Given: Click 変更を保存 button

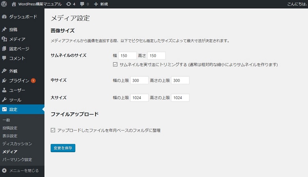Looking at the screenshot, I should [x=63, y=148].
